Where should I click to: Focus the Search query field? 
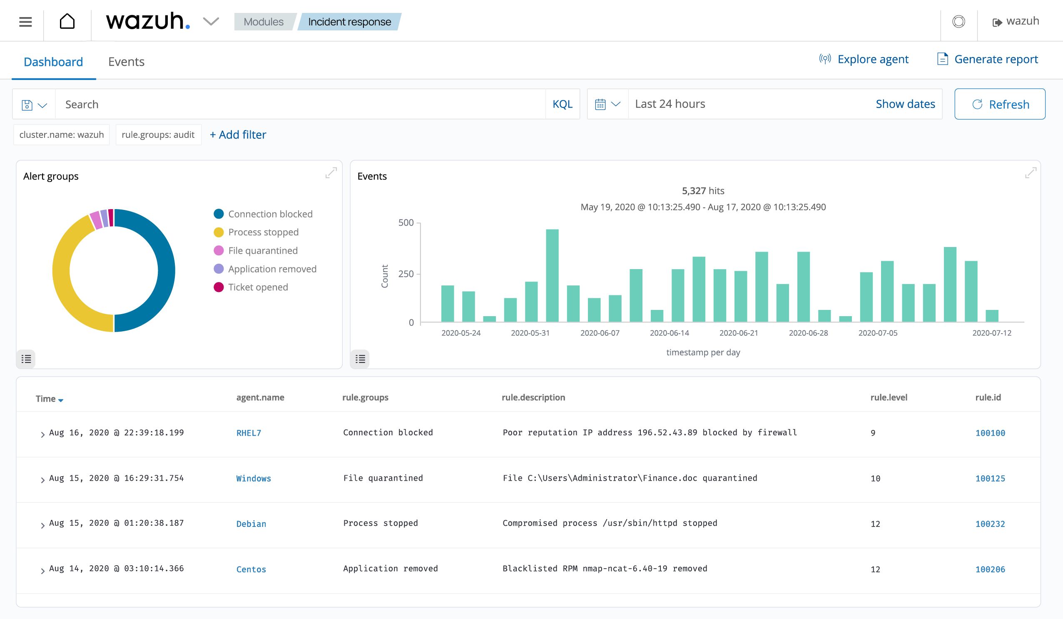pyautogui.click(x=300, y=104)
